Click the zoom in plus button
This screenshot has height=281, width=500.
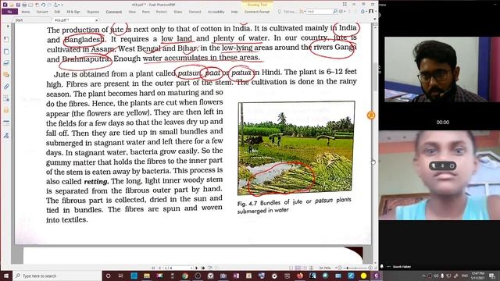[370, 268]
